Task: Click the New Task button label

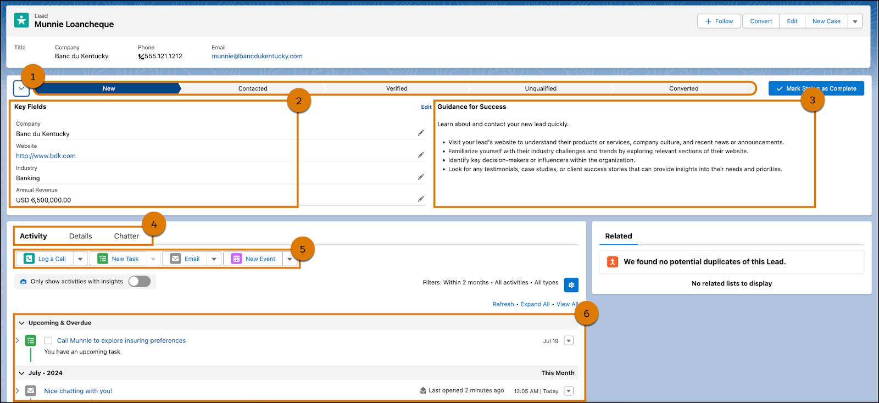Action: (x=125, y=259)
